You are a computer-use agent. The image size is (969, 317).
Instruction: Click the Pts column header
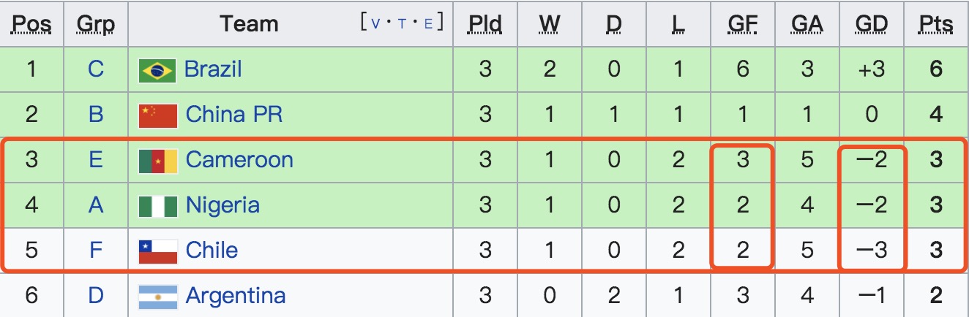coord(936,25)
